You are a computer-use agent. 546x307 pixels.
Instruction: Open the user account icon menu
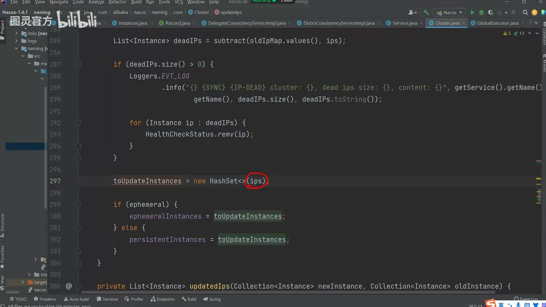(412, 12)
